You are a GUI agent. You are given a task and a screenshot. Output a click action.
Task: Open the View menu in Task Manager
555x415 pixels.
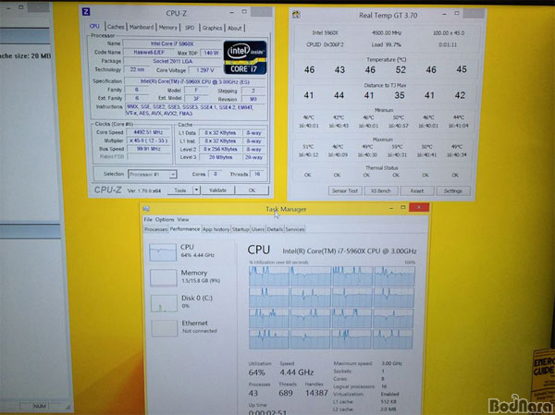point(183,219)
